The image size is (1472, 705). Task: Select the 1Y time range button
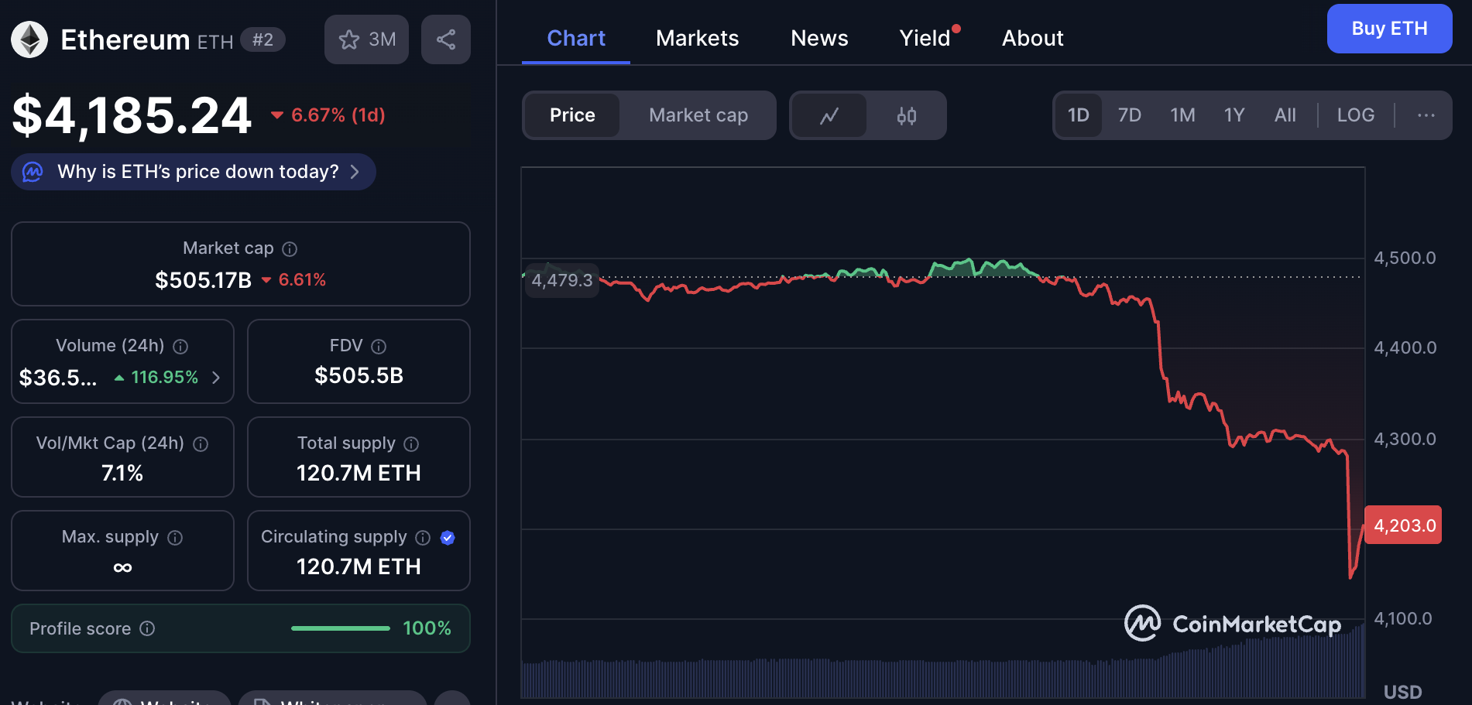1234,115
